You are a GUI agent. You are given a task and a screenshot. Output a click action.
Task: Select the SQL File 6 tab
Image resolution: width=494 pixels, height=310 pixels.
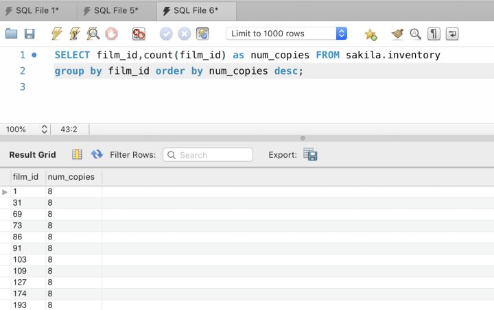(x=196, y=11)
